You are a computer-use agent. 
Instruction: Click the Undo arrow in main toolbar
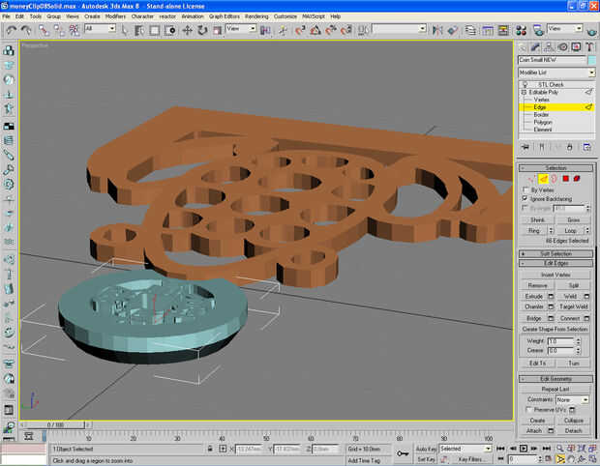coord(12,29)
